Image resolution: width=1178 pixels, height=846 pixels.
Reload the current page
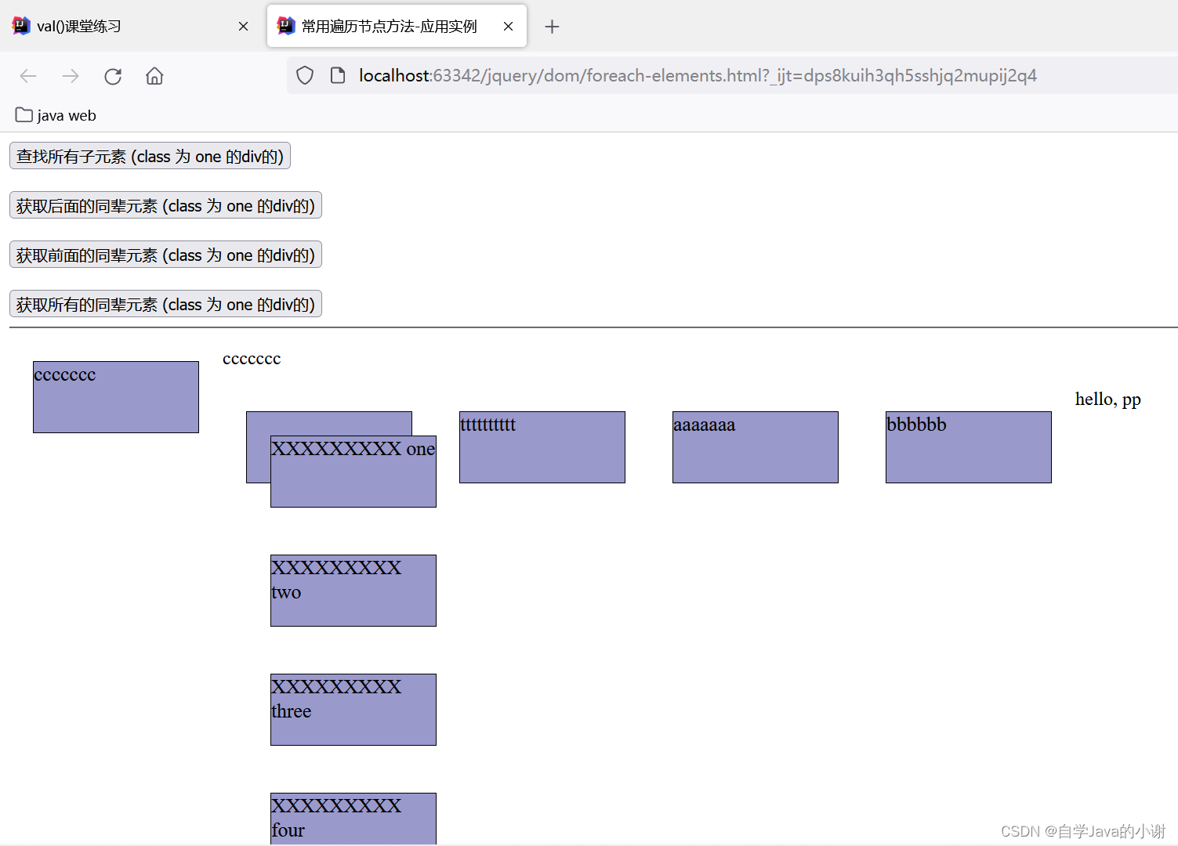point(113,76)
